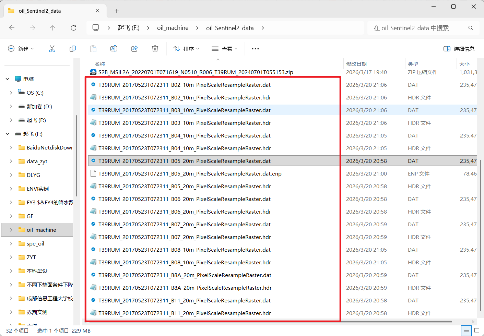
Task: Click chevron after oil_Sentinel2_data in address bar
Action: 263,28
